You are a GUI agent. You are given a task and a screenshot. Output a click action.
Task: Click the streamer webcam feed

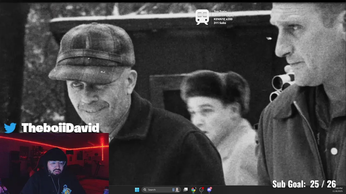tap(54, 163)
